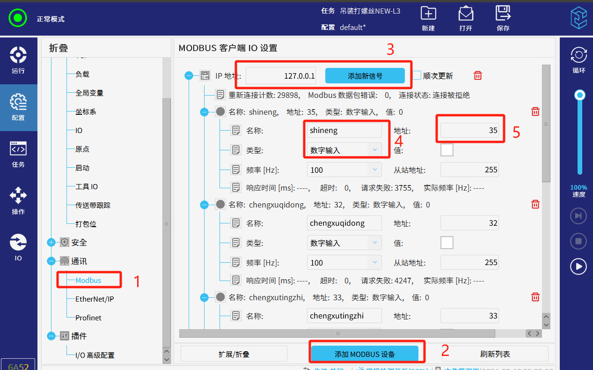The width and height of the screenshot is (593, 370).
Task: Open the shineng 类型 dropdown
Action: [344, 150]
